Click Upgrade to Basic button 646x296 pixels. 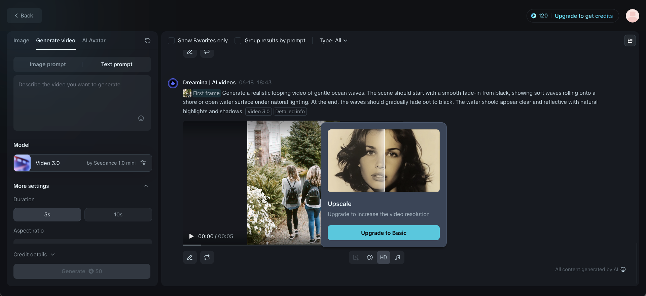point(384,233)
